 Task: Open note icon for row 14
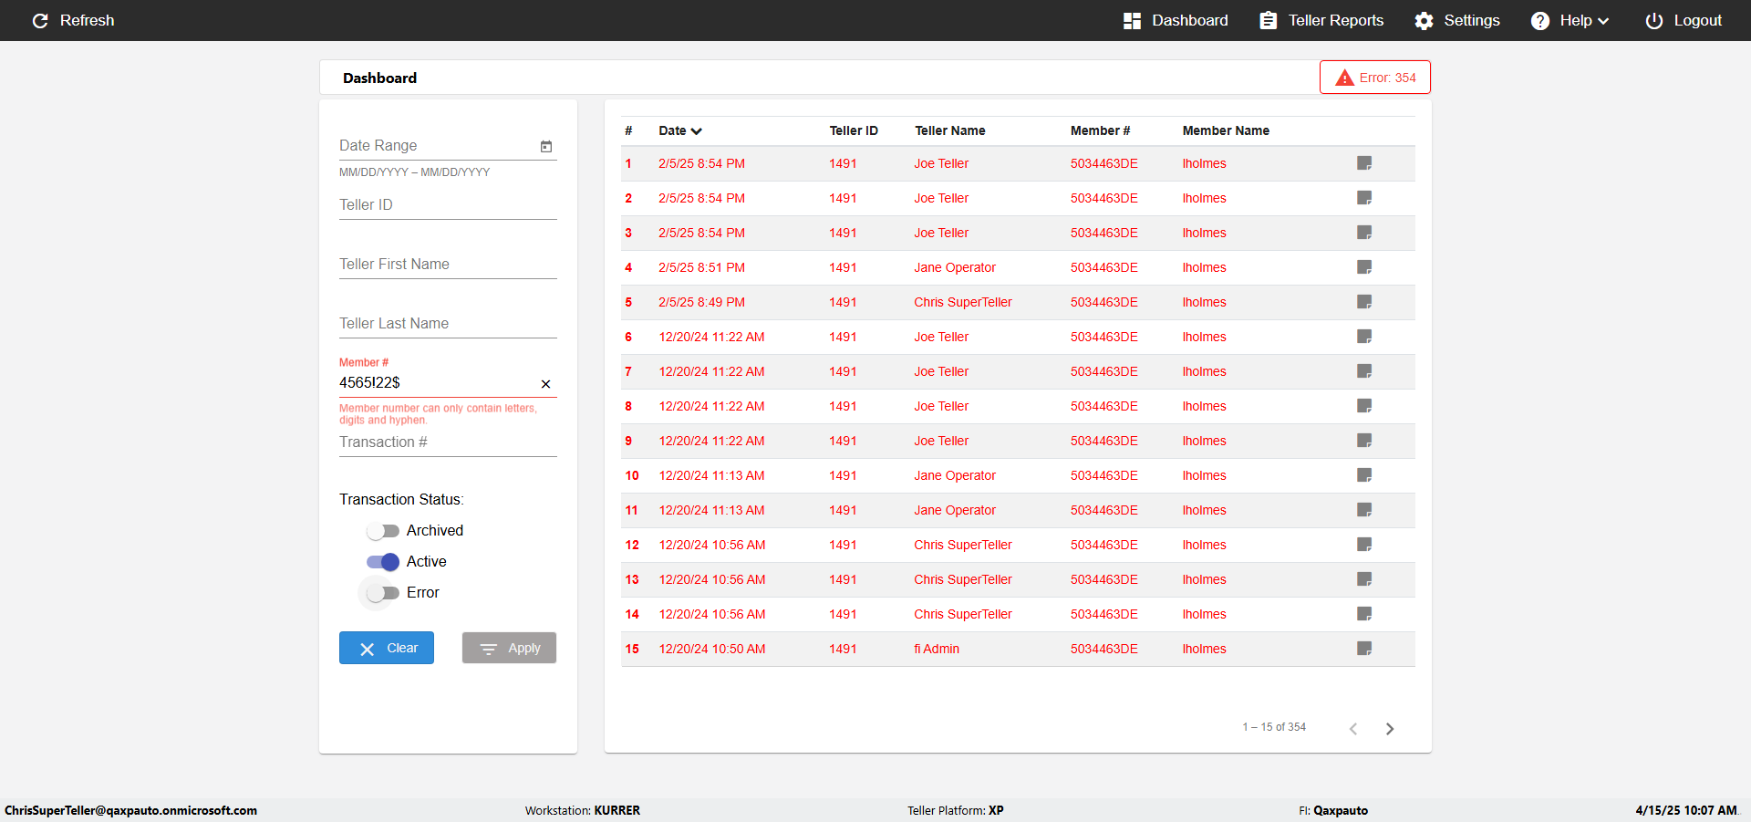(1364, 614)
